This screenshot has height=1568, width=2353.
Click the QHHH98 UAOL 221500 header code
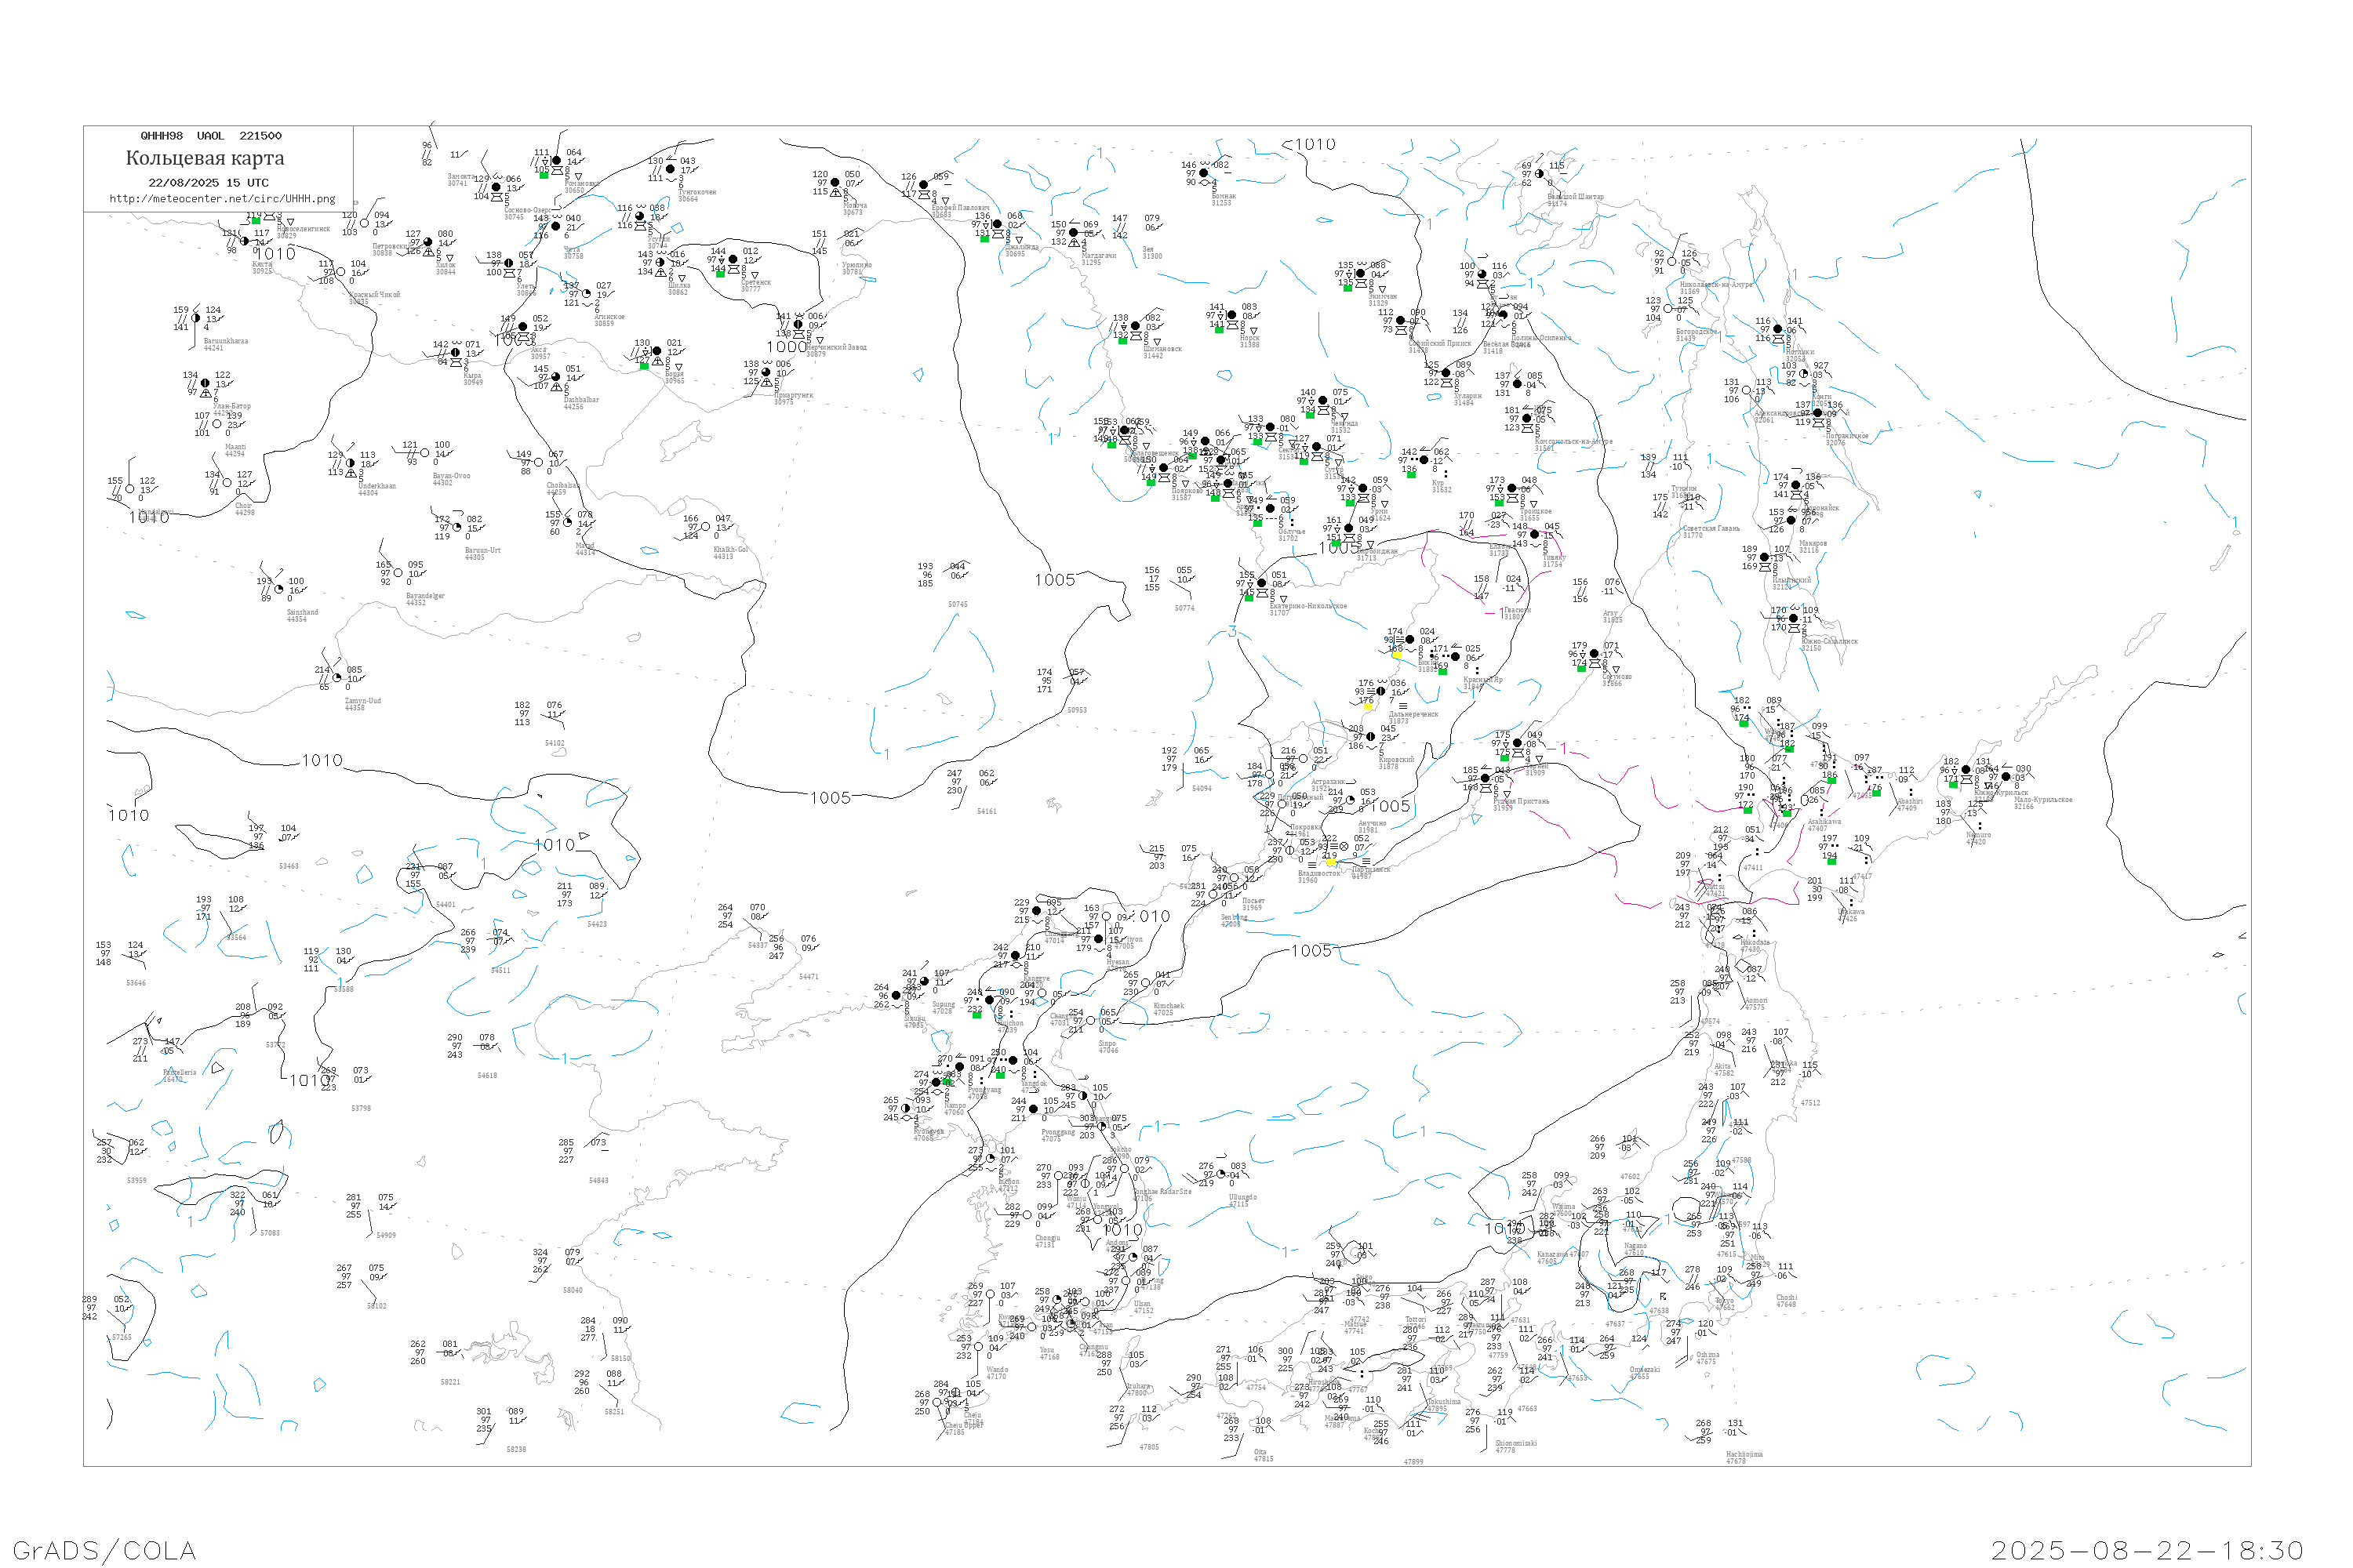tap(211, 136)
